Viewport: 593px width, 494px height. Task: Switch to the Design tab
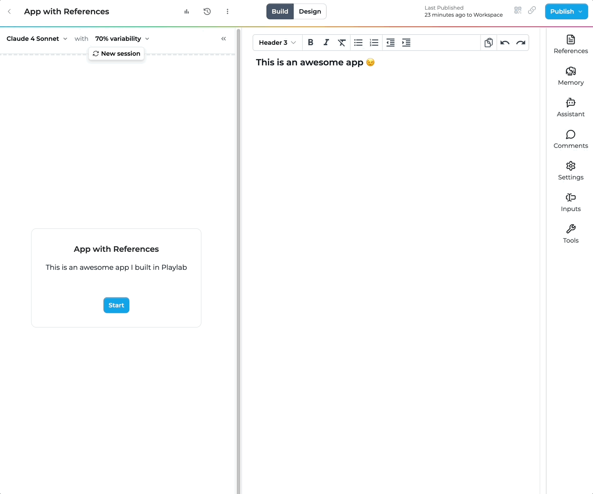tap(310, 11)
